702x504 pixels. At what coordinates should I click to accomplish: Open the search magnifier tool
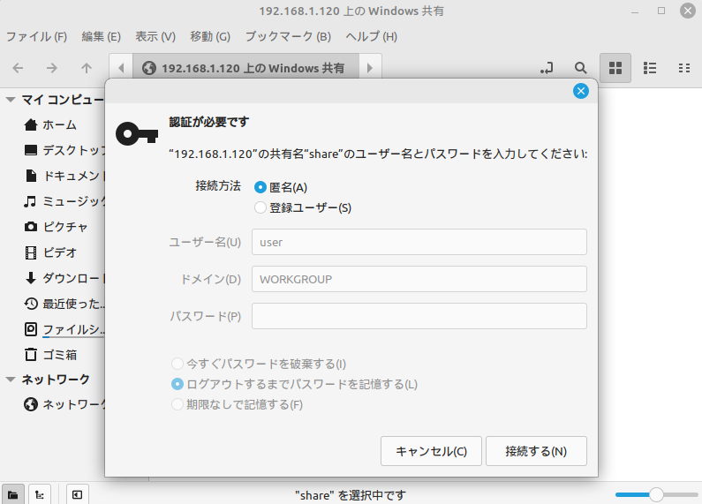(x=581, y=68)
